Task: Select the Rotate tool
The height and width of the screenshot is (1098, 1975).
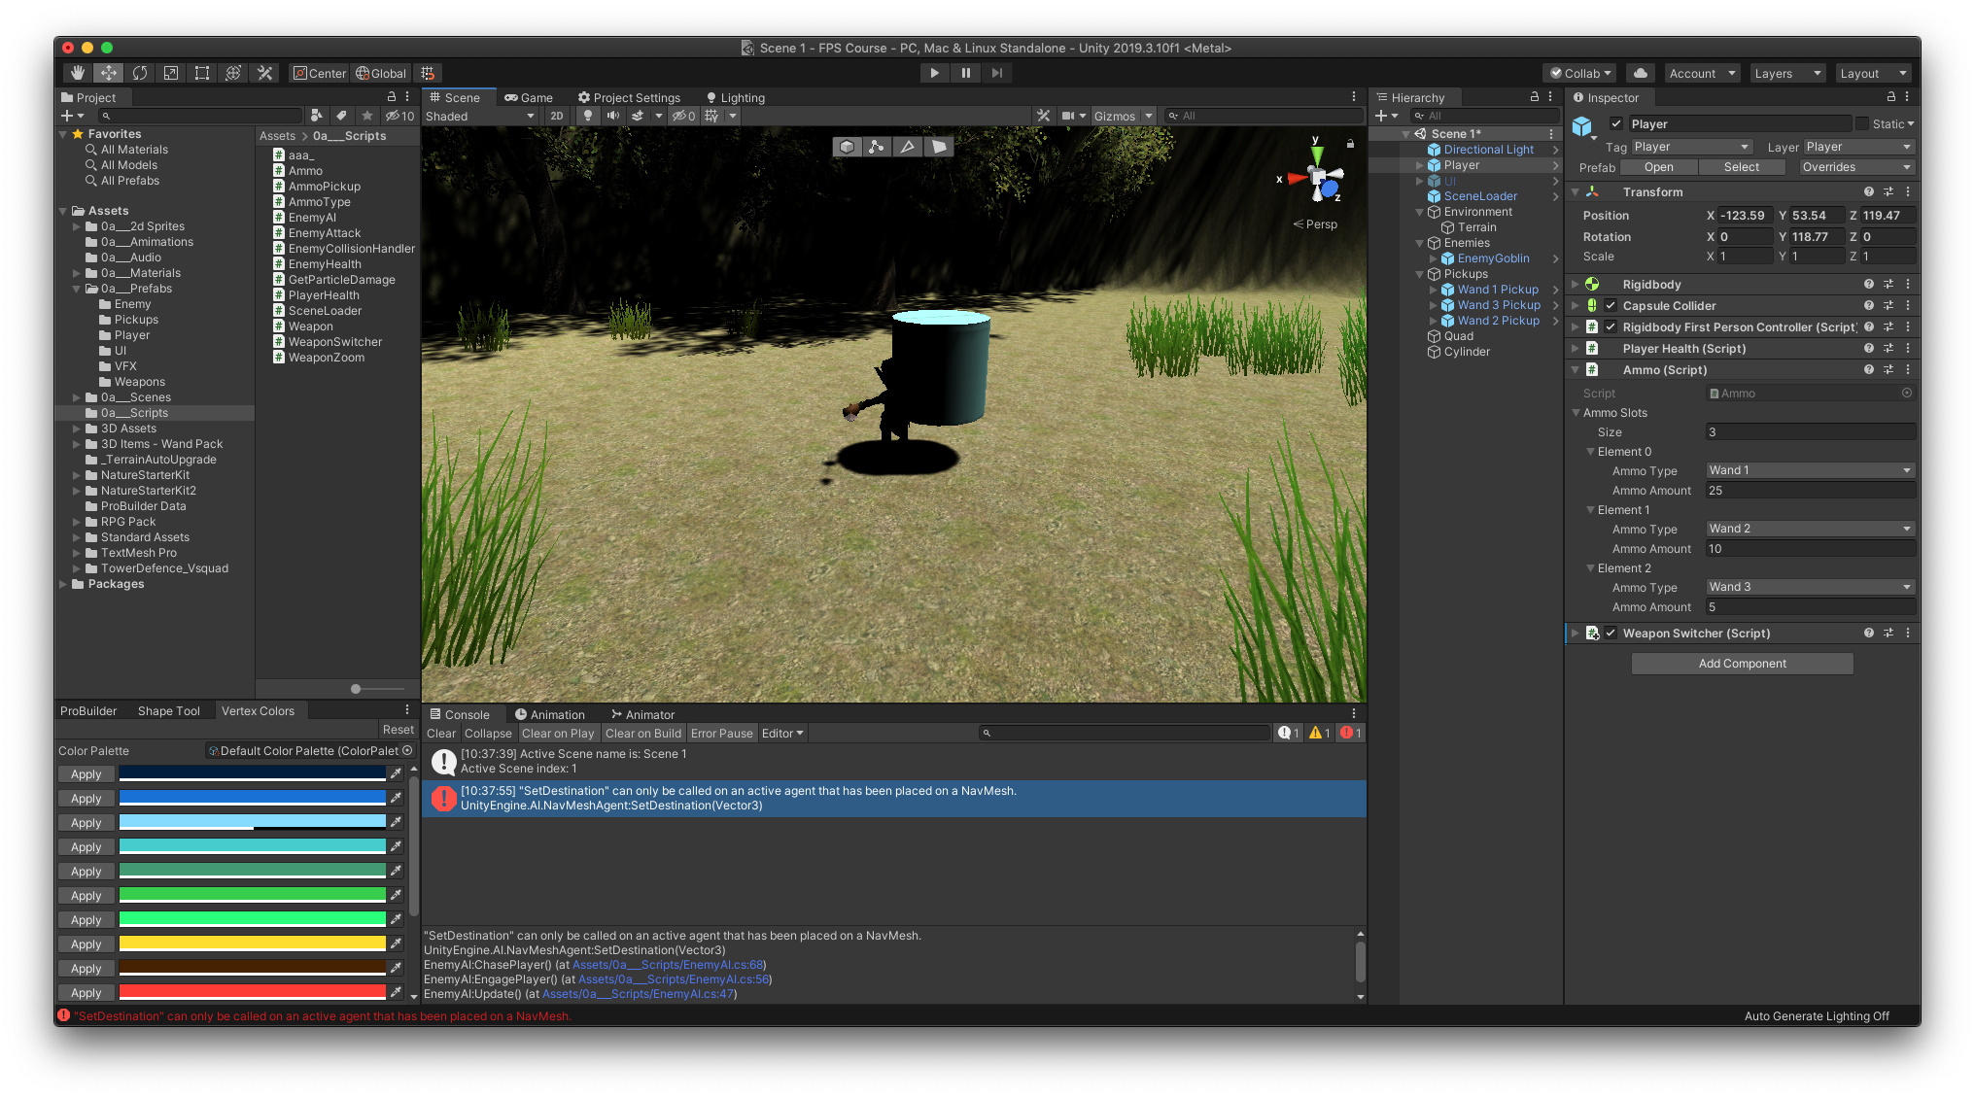Action: pos(140,73)
